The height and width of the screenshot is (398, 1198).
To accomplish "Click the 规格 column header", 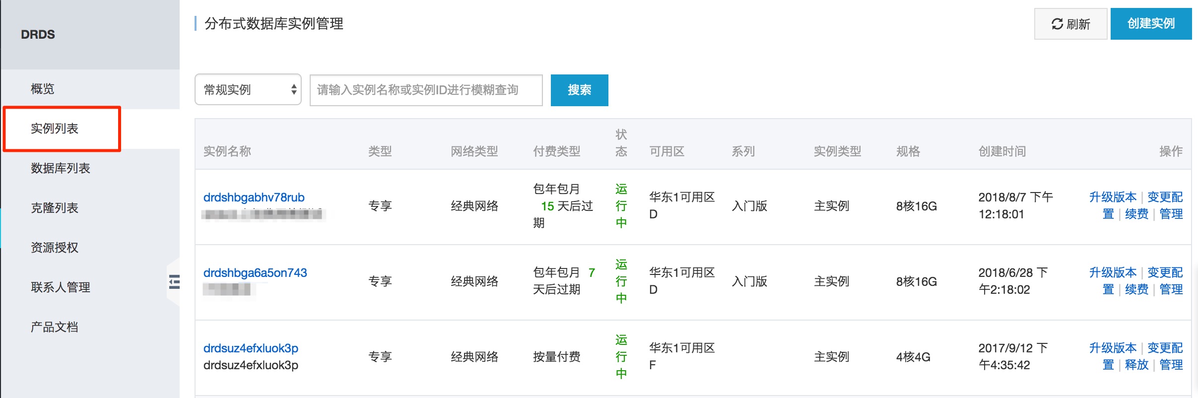I will [x=908, y=151].
